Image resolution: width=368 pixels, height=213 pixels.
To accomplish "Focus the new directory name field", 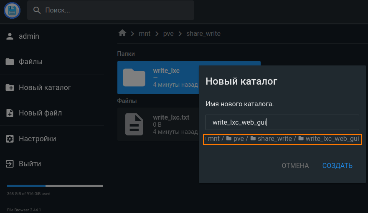I will pos(282,123).
